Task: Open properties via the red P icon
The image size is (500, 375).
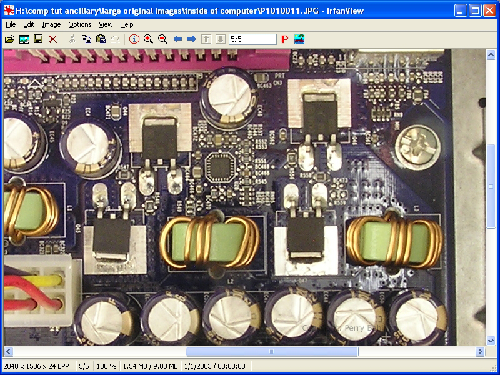Action: coord(285,39)
